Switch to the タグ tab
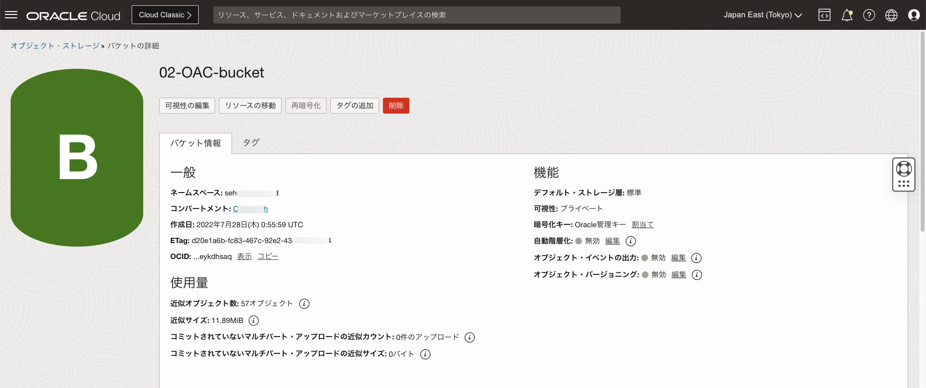 [x=251, y=142]
